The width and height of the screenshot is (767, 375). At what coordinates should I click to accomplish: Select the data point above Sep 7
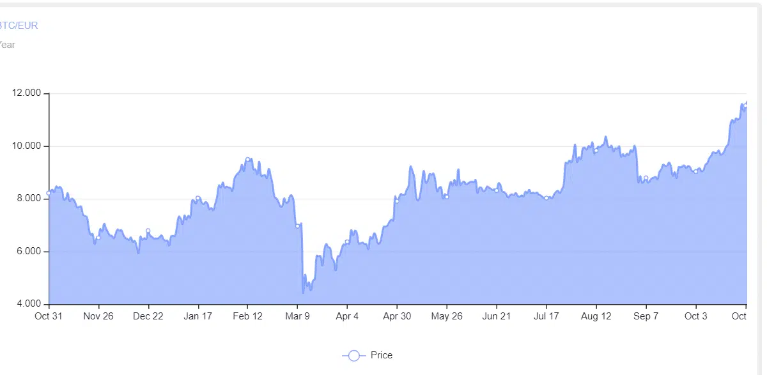click(646, 178)
